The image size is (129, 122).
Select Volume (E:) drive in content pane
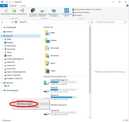[60, 97]
